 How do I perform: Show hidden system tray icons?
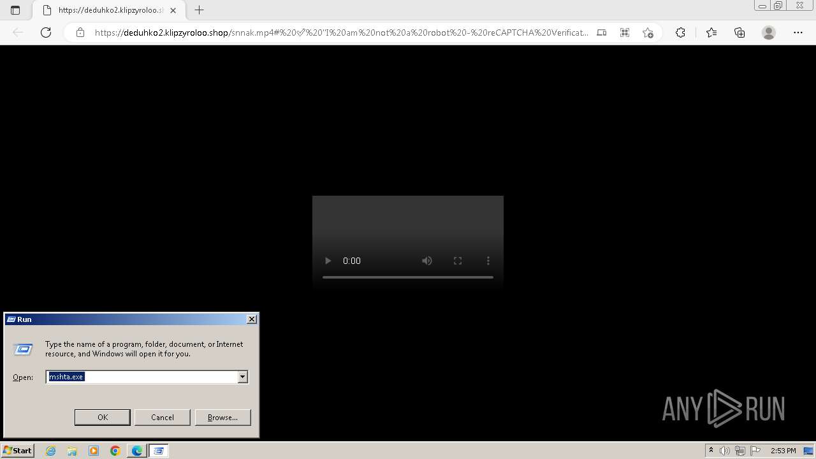711,451
